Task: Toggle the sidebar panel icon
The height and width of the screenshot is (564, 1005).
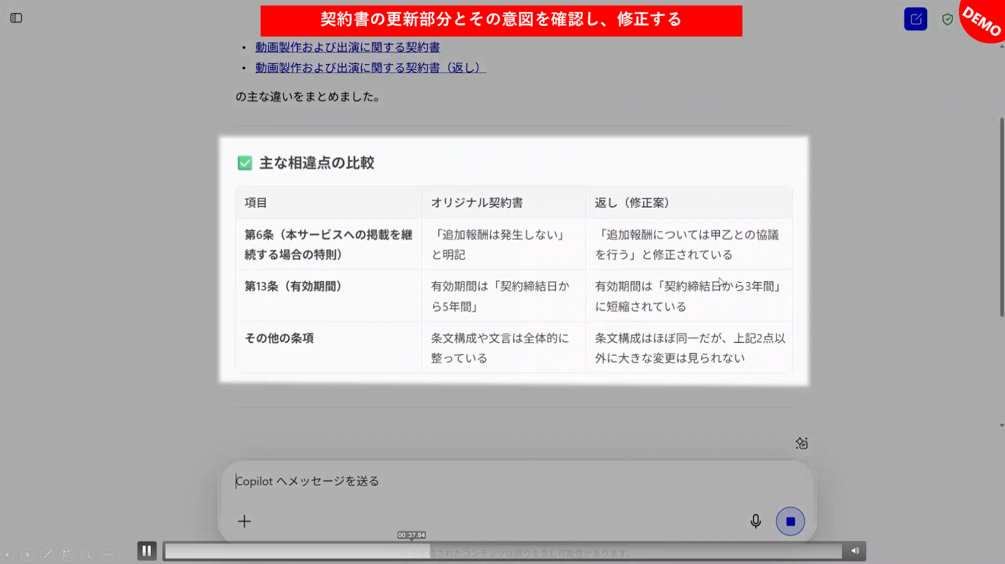Action: point(16,18)
